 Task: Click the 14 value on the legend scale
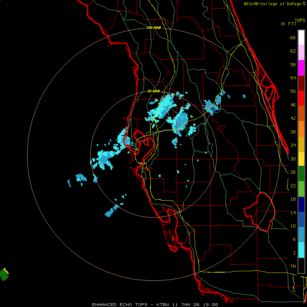[293, 213]
